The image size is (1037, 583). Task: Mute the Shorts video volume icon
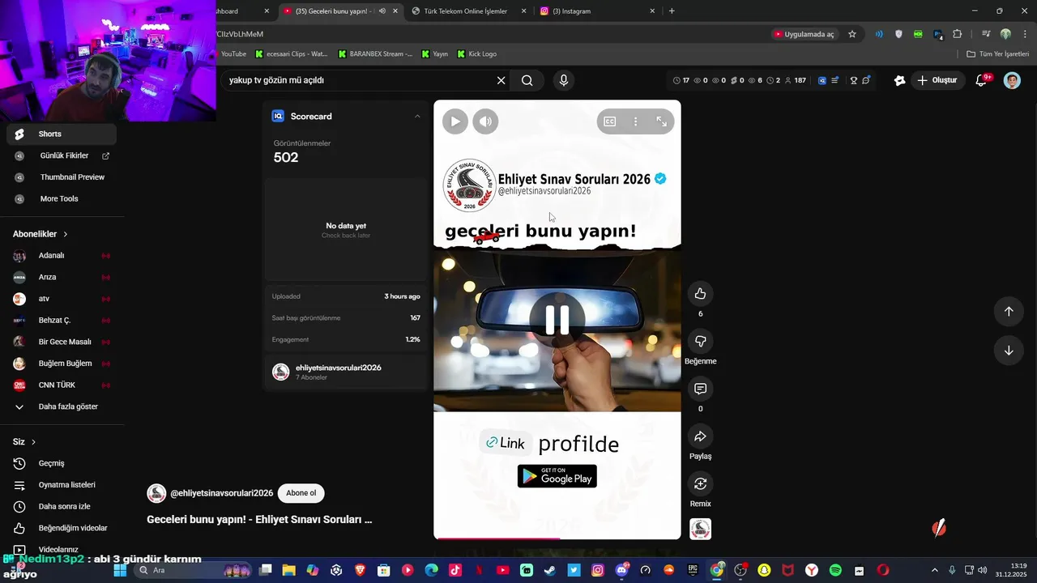point(485,121)
